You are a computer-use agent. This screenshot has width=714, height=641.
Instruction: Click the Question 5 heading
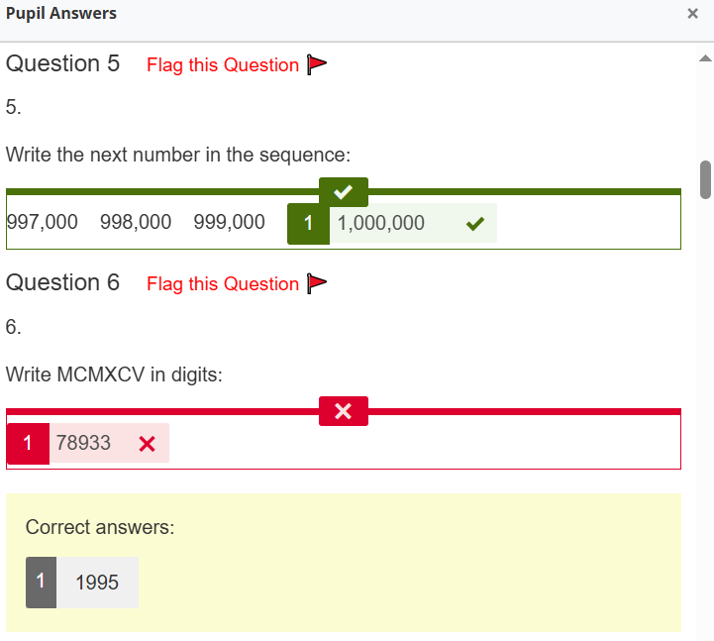coord(63,64)
